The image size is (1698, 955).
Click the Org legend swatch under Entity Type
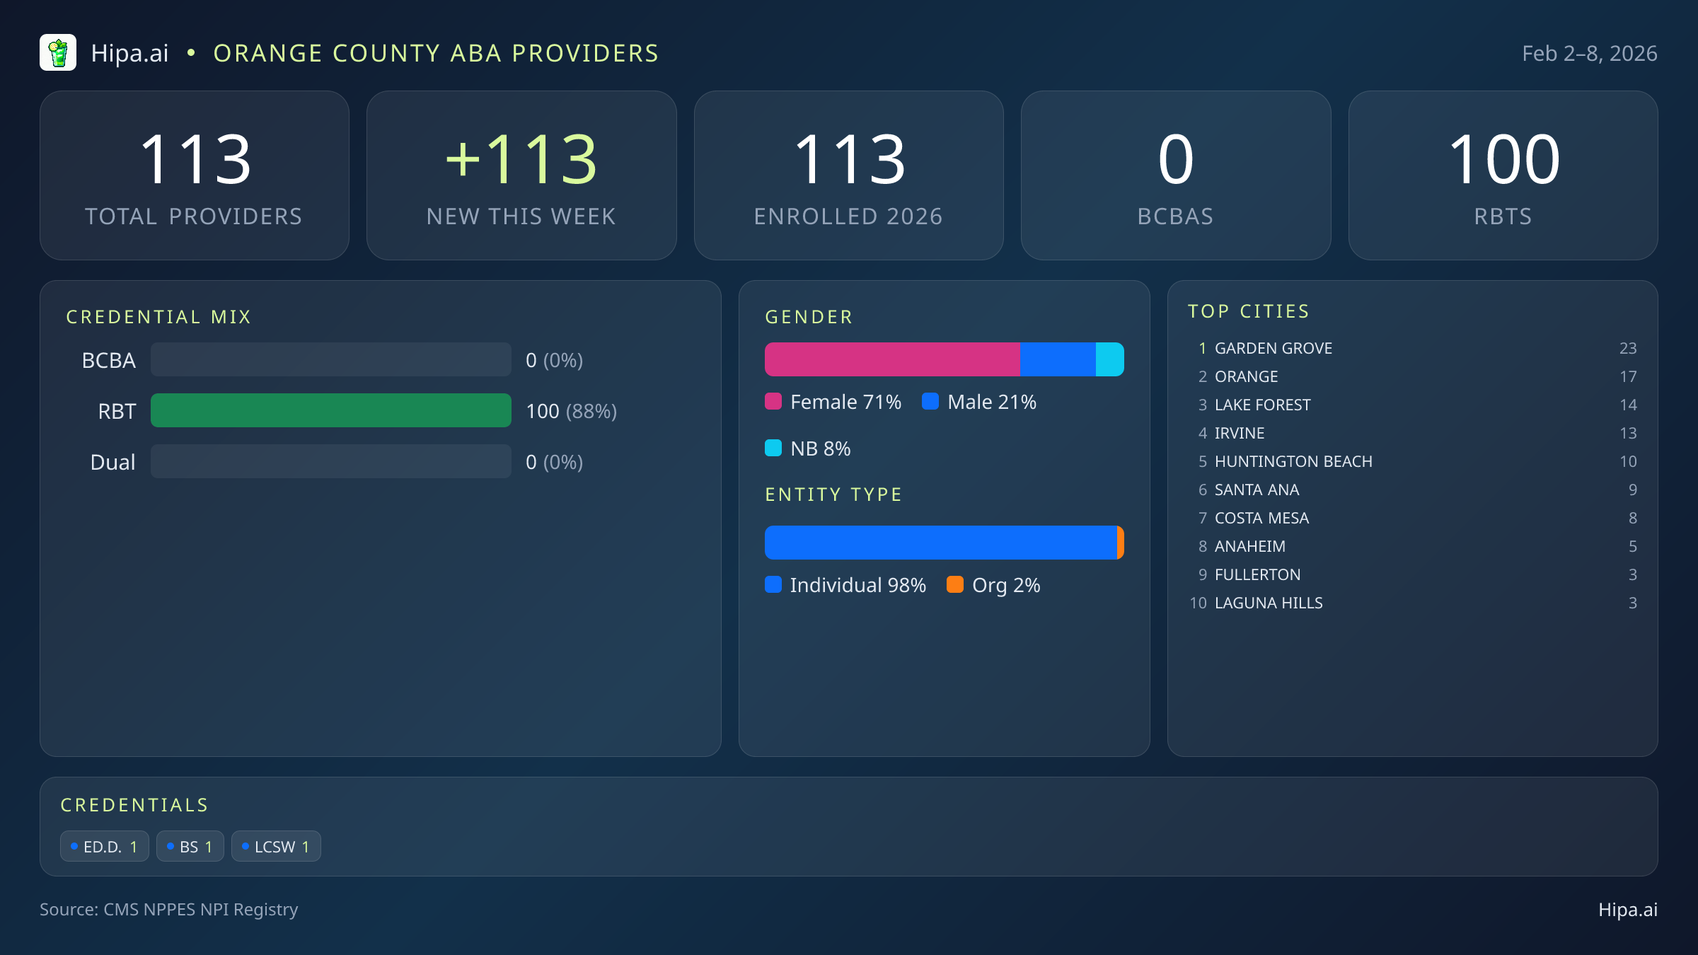(x=957, y=585)
